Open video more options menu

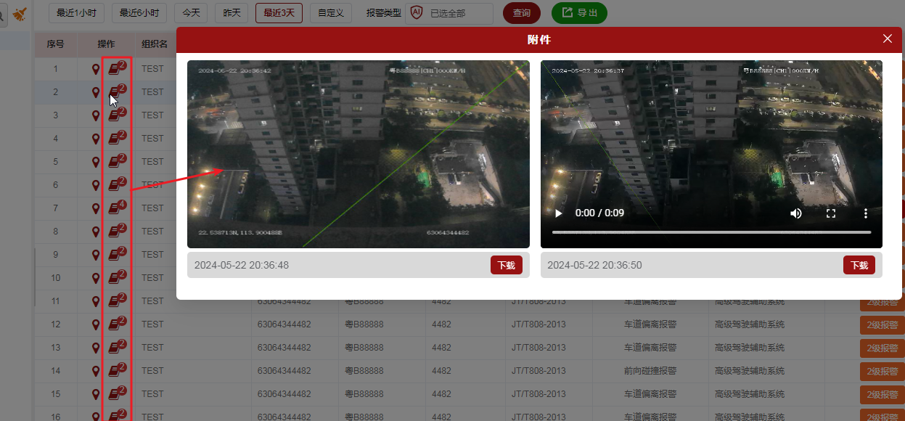point(865,213)
